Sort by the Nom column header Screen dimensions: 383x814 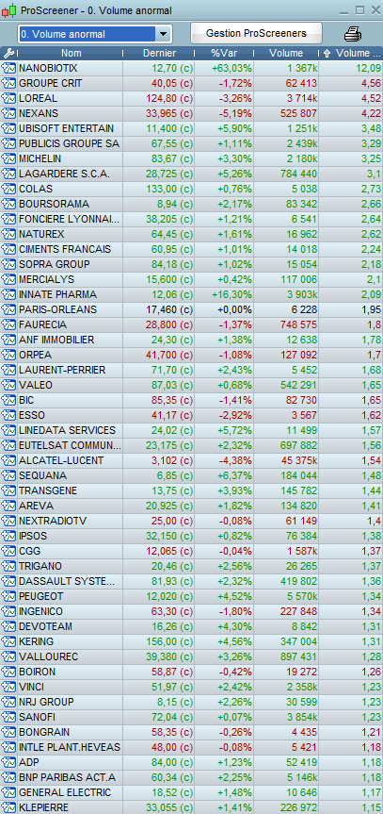[x=71, y=53]
